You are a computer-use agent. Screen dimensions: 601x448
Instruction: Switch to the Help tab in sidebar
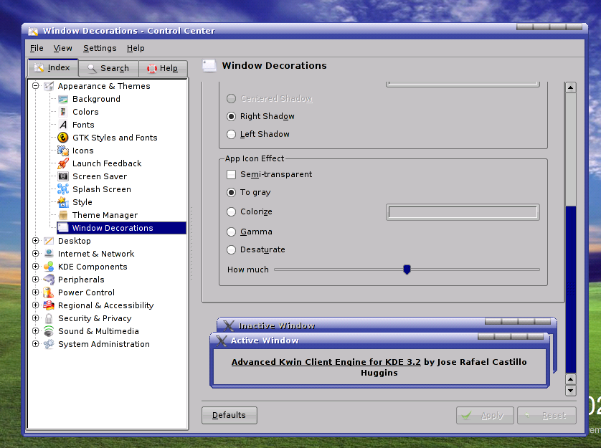click(163, 69)
